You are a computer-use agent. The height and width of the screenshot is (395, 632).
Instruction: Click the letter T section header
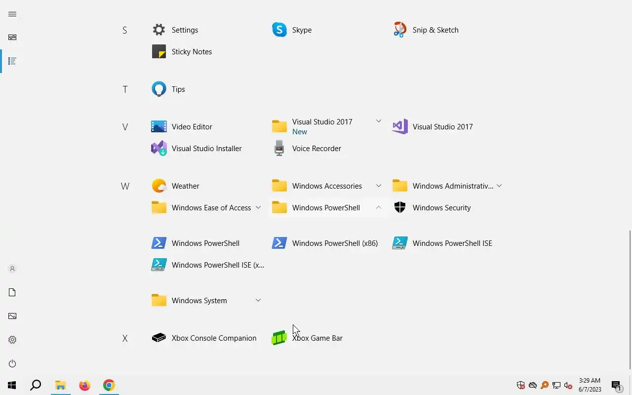(x=125, y=89)
